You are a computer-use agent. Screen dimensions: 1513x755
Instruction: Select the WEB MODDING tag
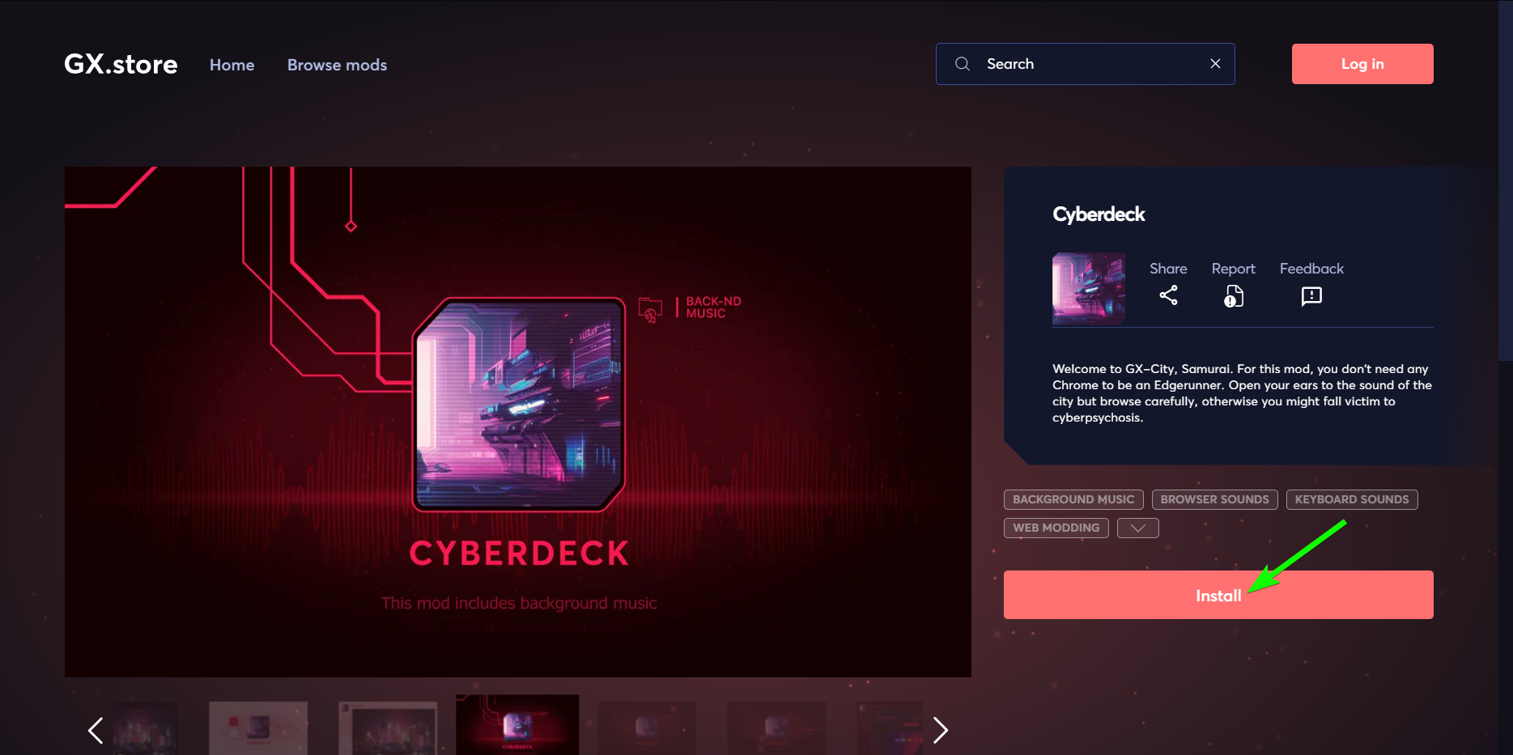coord(1056,528)
